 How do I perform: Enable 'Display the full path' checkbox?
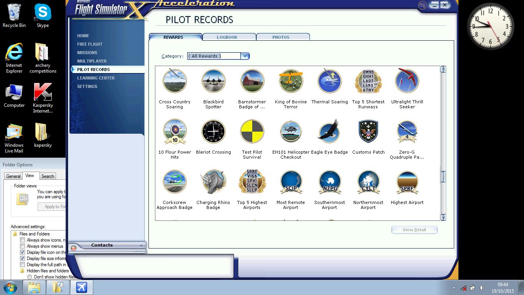[x=23, y=265]
